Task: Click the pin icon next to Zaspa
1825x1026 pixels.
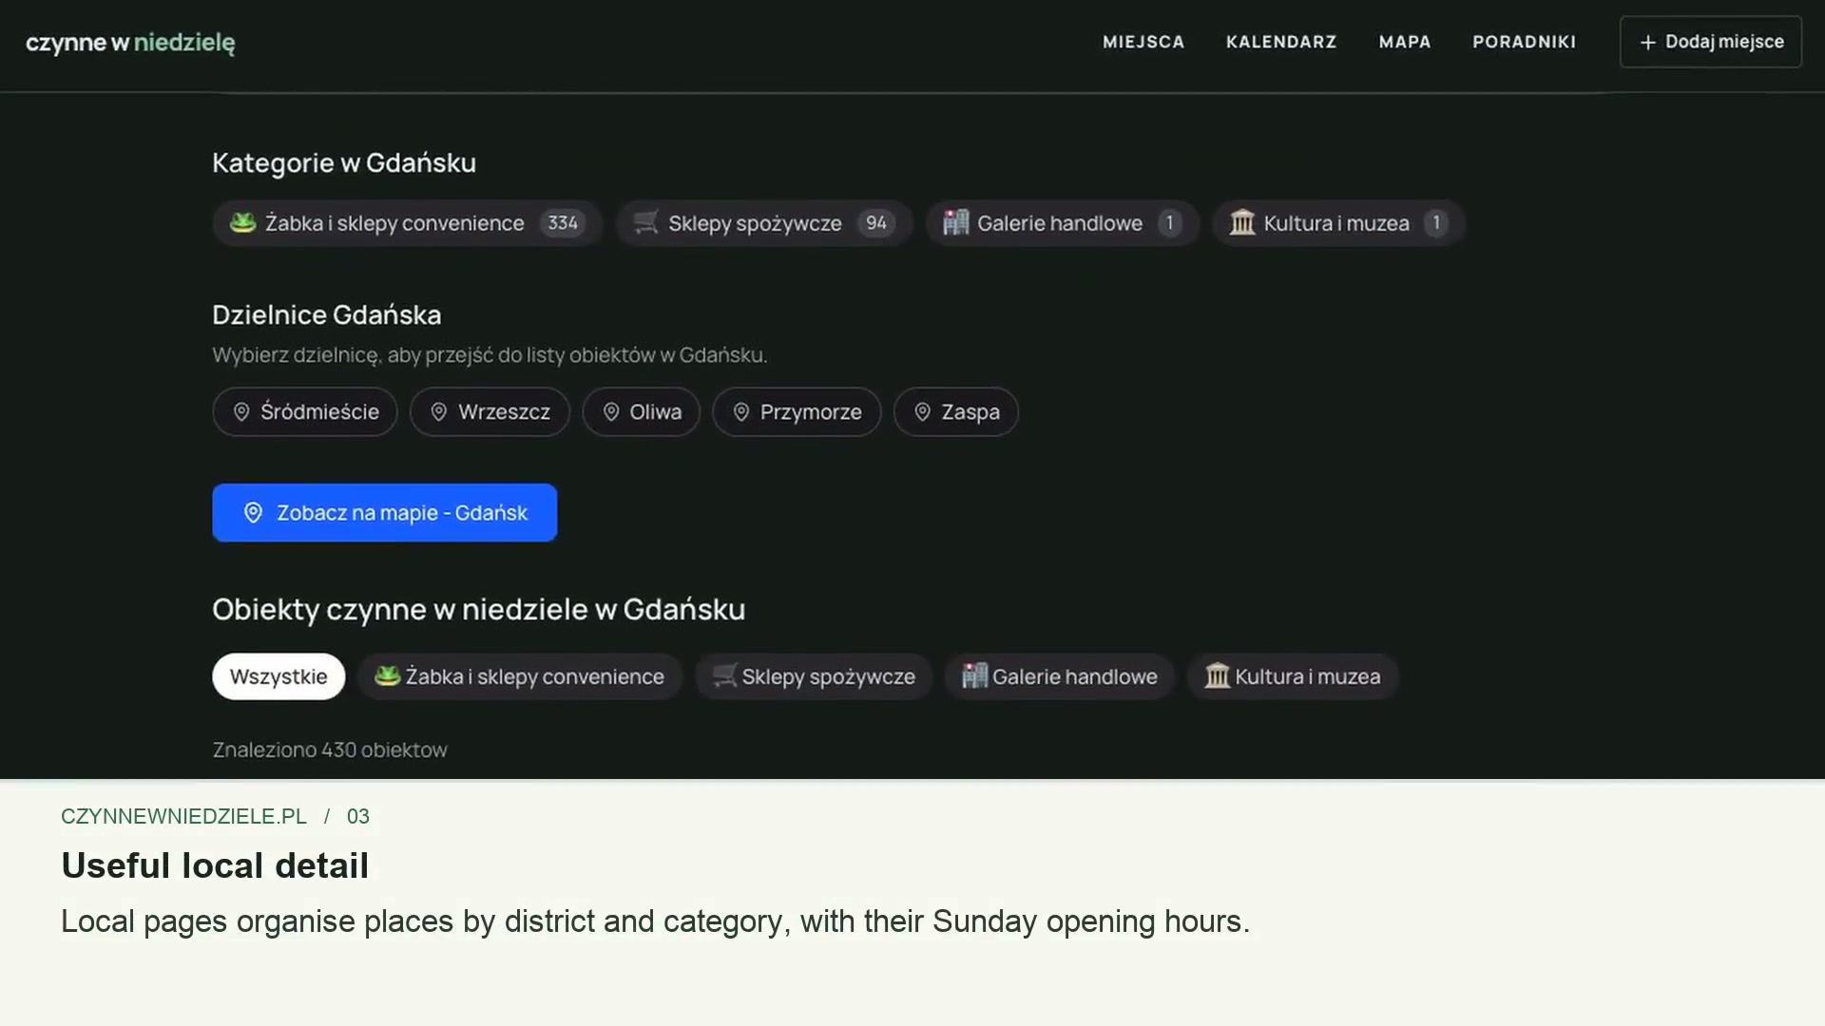Action: [922, 412]
